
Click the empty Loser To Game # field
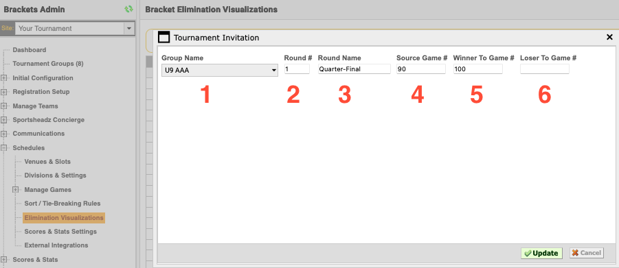[x=545, y=69]
